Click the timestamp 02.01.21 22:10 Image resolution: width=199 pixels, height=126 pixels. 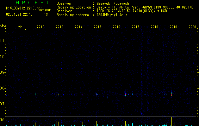(x=19, y=14)
